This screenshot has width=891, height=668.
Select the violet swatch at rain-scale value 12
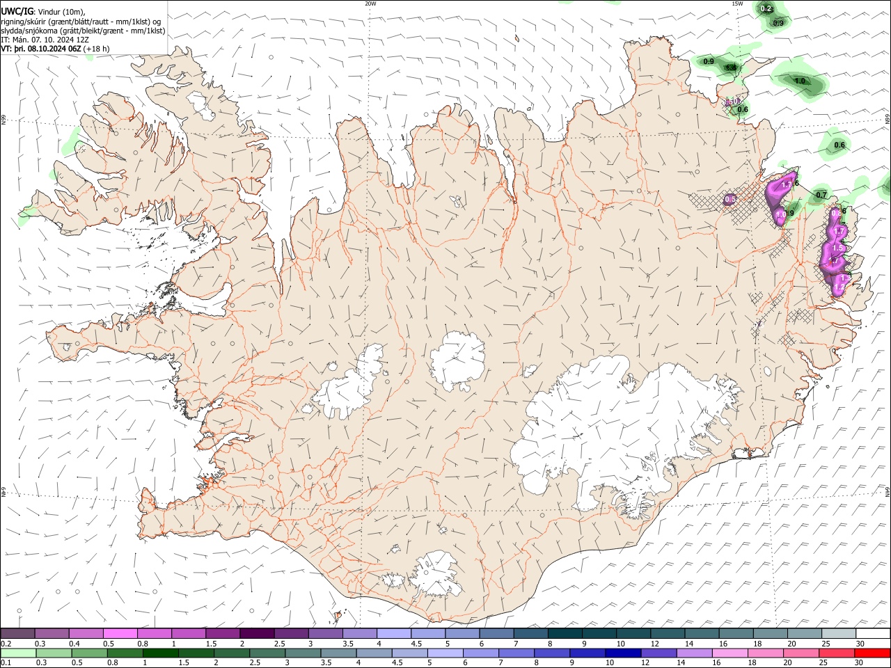click(x=658, y=653)
